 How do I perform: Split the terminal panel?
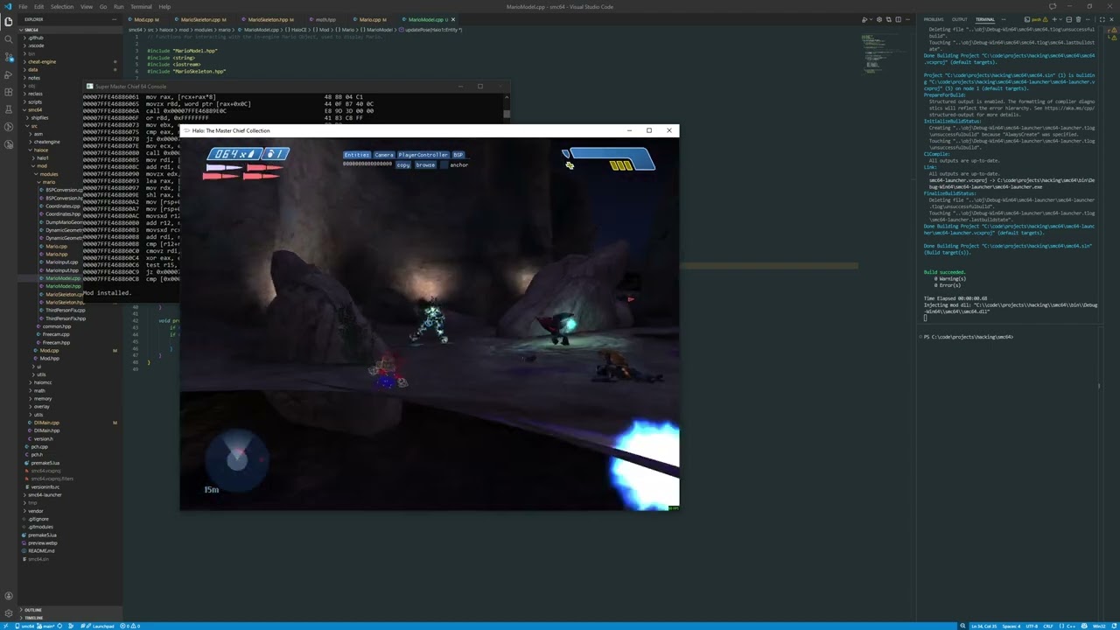pos(1068,19)
